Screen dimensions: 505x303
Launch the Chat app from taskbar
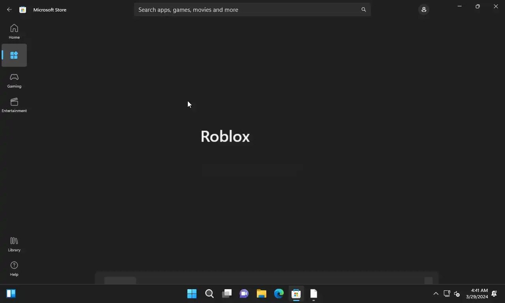[x=244, y=294]
